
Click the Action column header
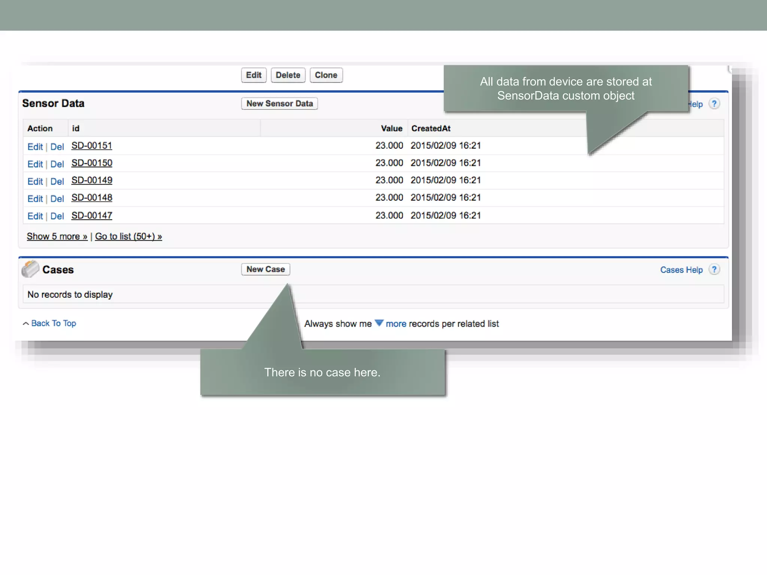coord(40,128)
